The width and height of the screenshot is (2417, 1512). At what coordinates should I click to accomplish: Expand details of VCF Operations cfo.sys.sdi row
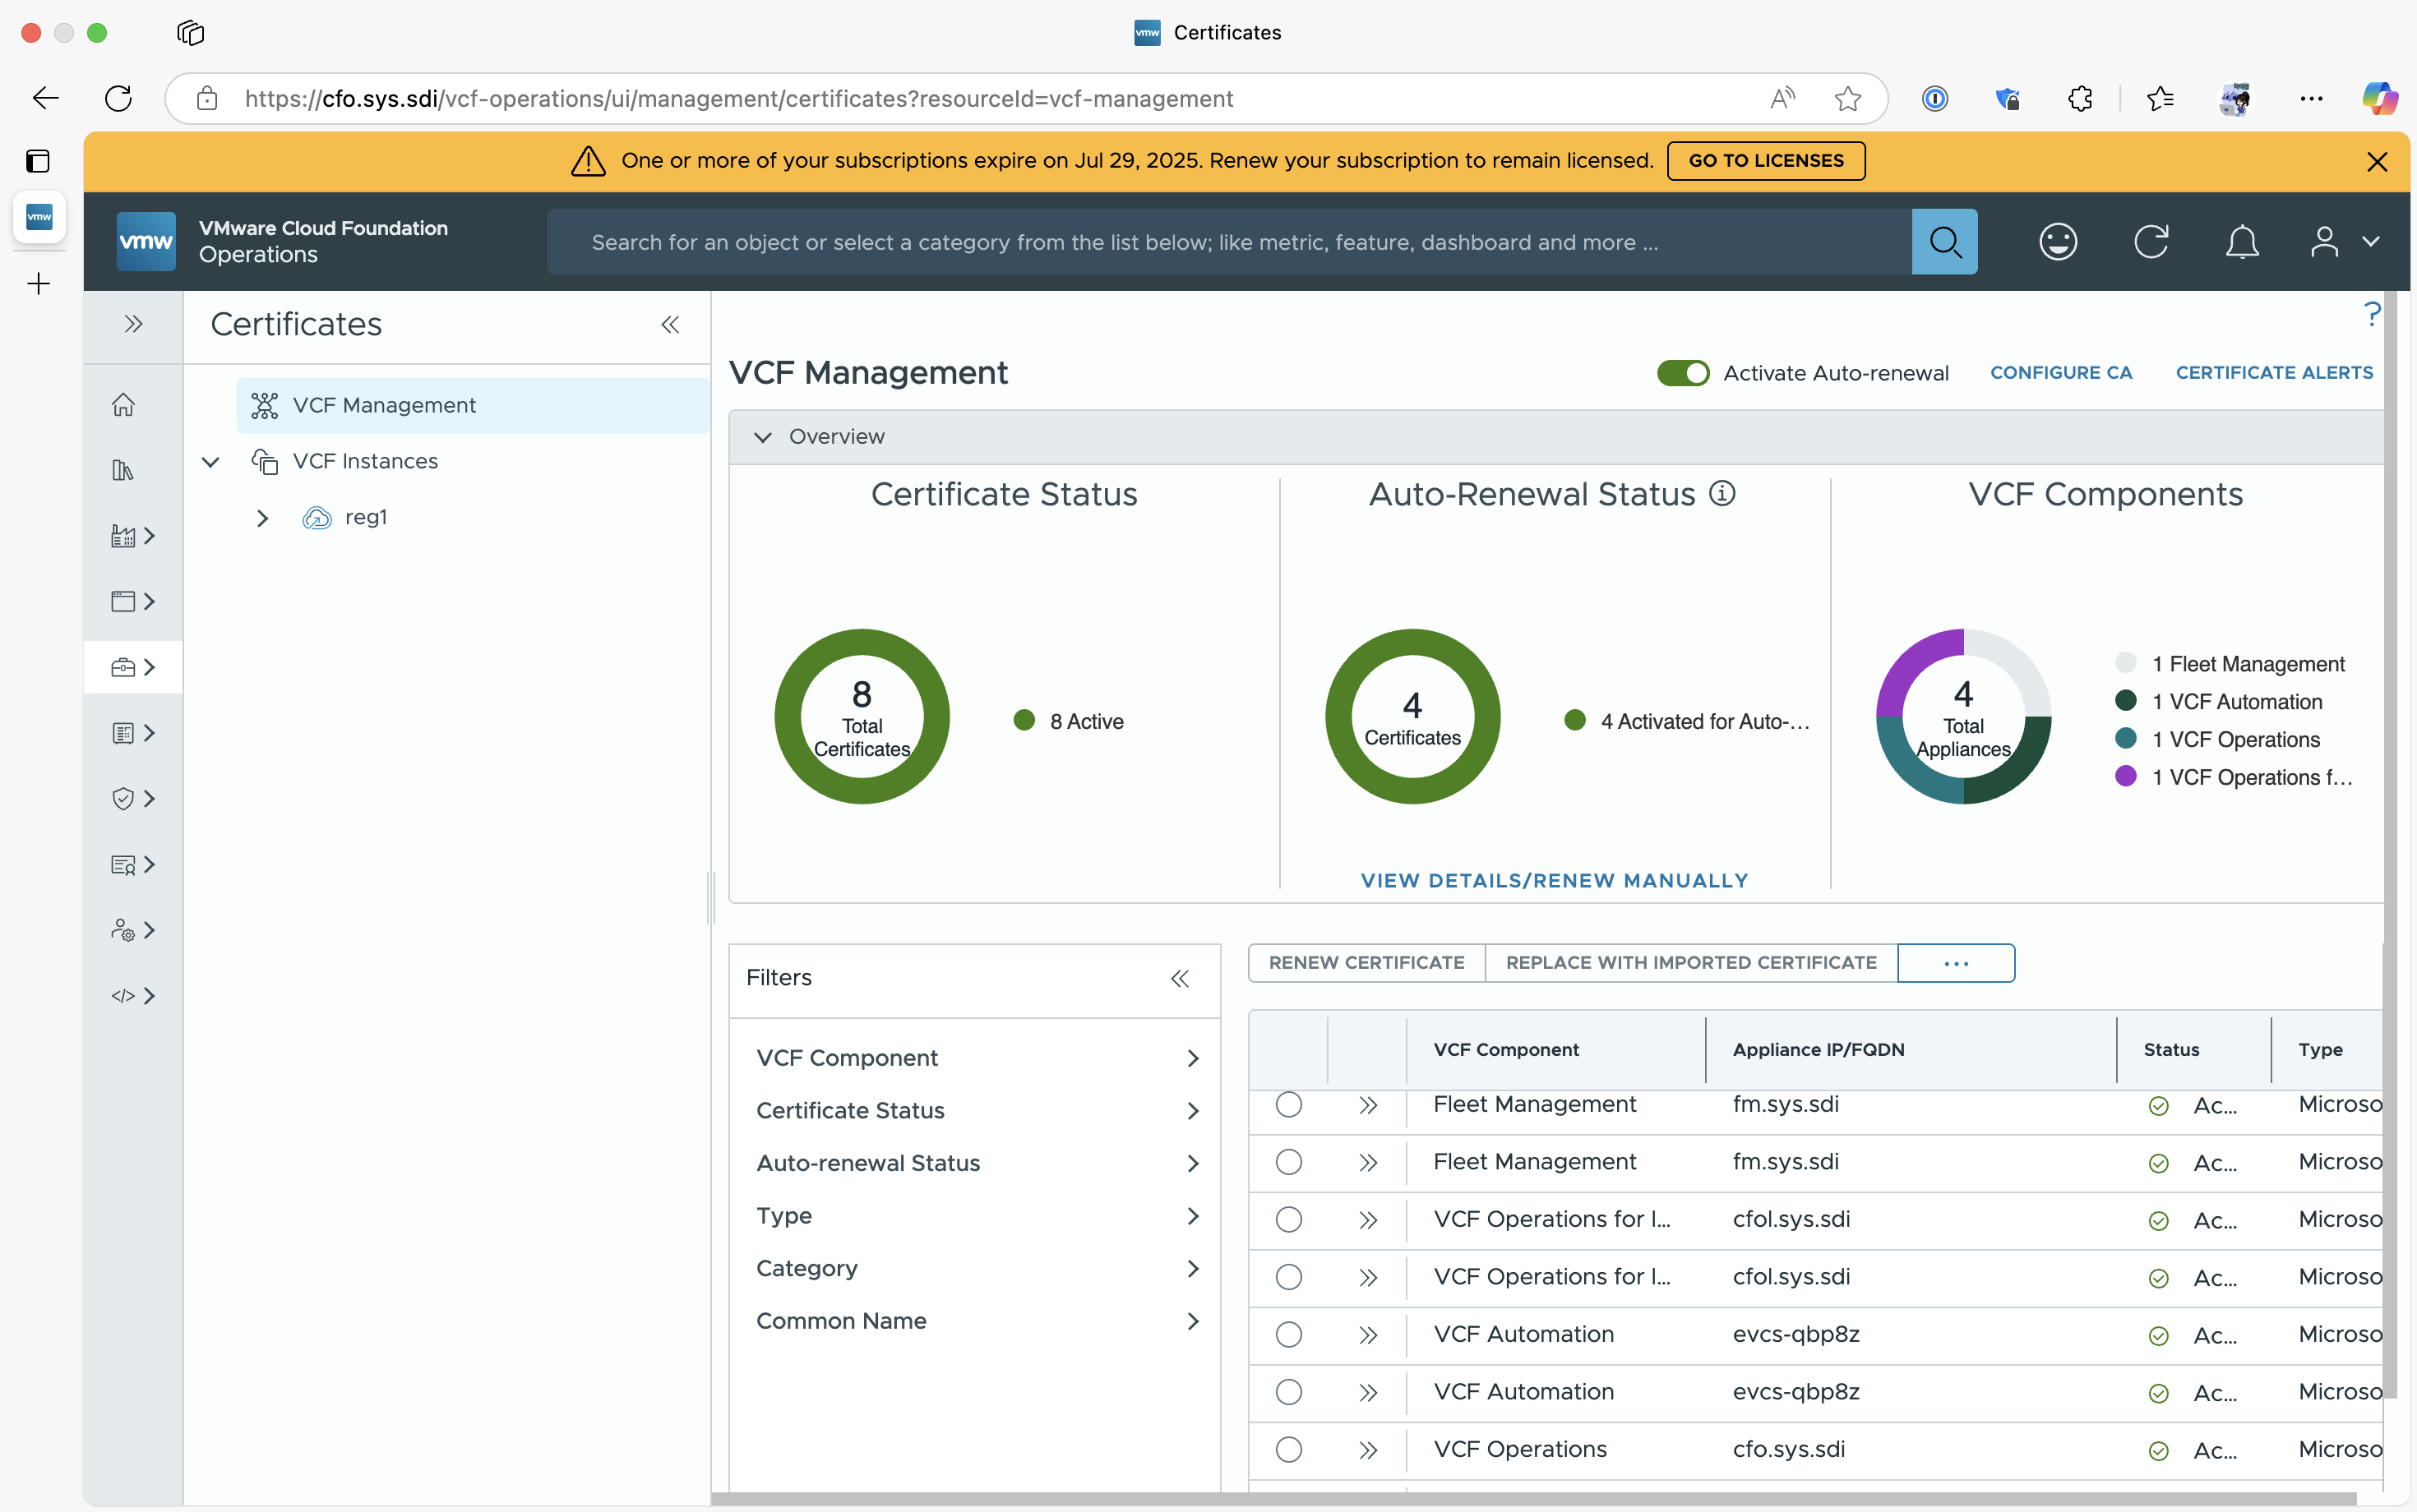click(1367, 1450)
